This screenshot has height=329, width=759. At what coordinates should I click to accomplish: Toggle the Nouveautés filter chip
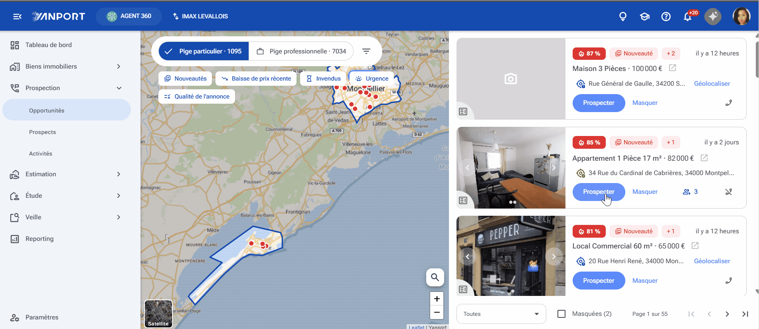pyautogui.click(x=185, y=79)
